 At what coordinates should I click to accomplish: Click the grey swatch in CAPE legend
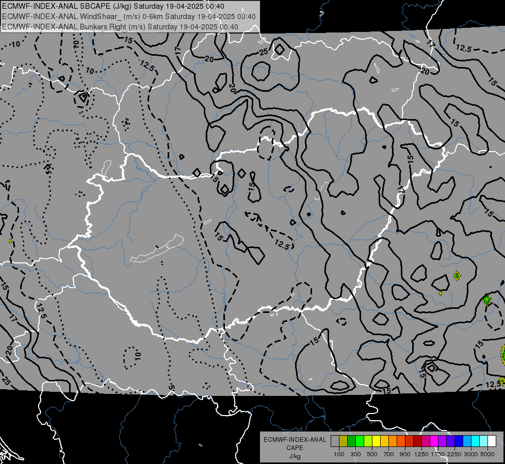(x=335, y=441)
